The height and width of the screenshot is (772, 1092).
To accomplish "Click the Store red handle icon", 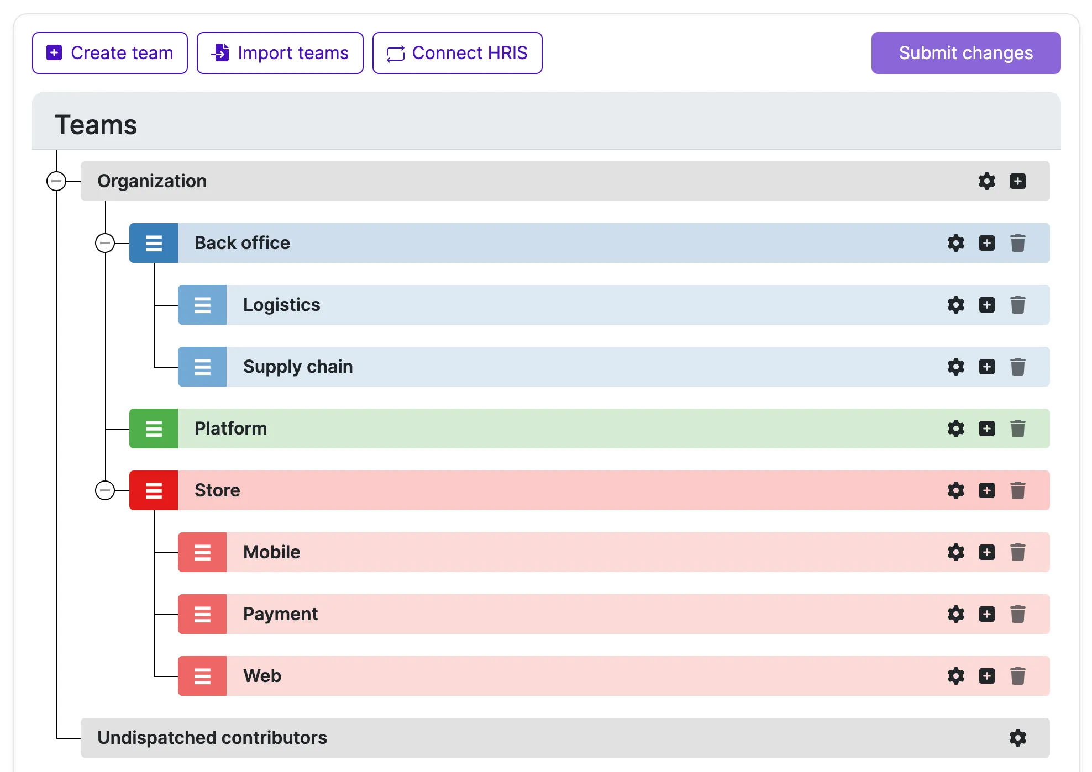I will point(154,490).
